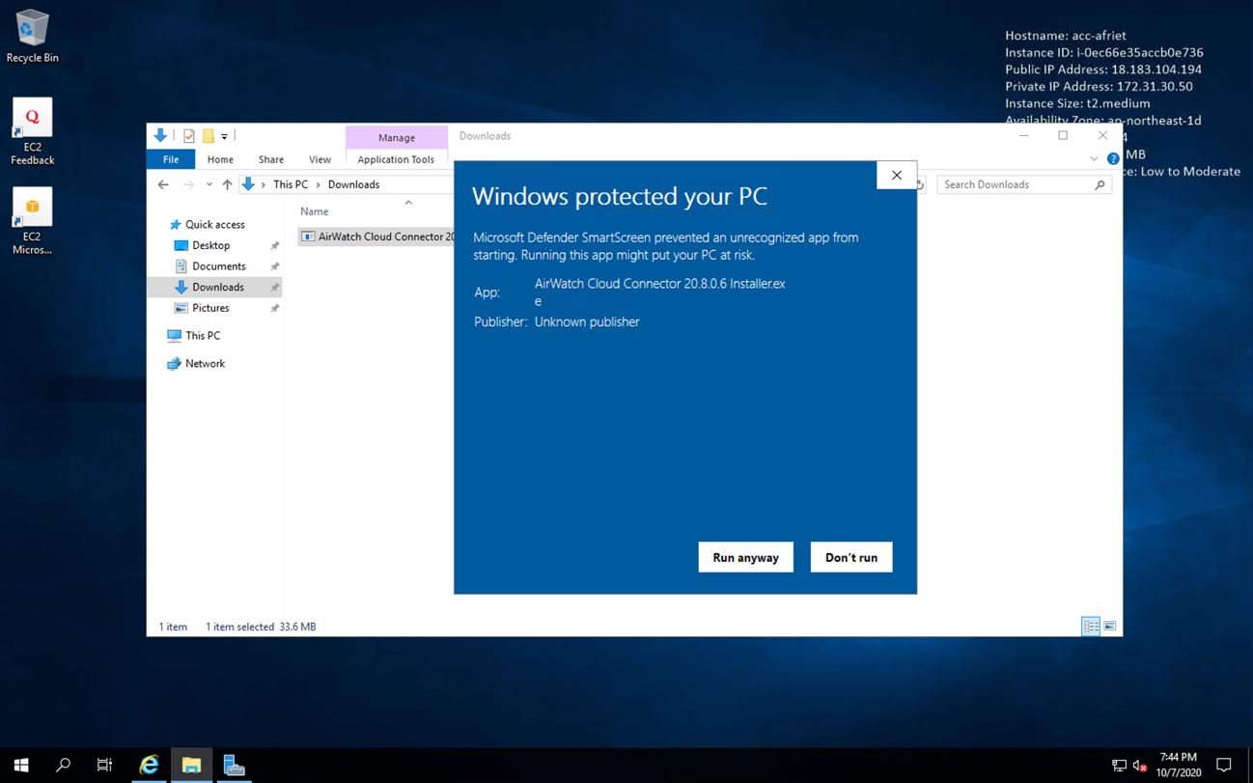Click This PC in address breadcrumb
This screenshot has height=783, width=1253.
pyautogui.click(x=291, y=184)
